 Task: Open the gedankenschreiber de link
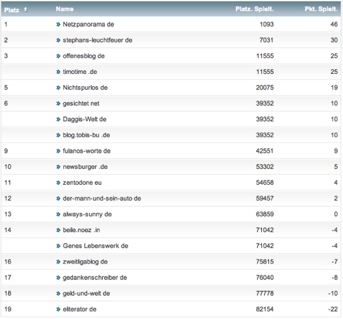click(95, 277)
